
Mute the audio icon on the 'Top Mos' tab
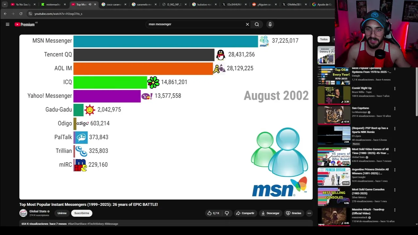[x=90, y=5]
